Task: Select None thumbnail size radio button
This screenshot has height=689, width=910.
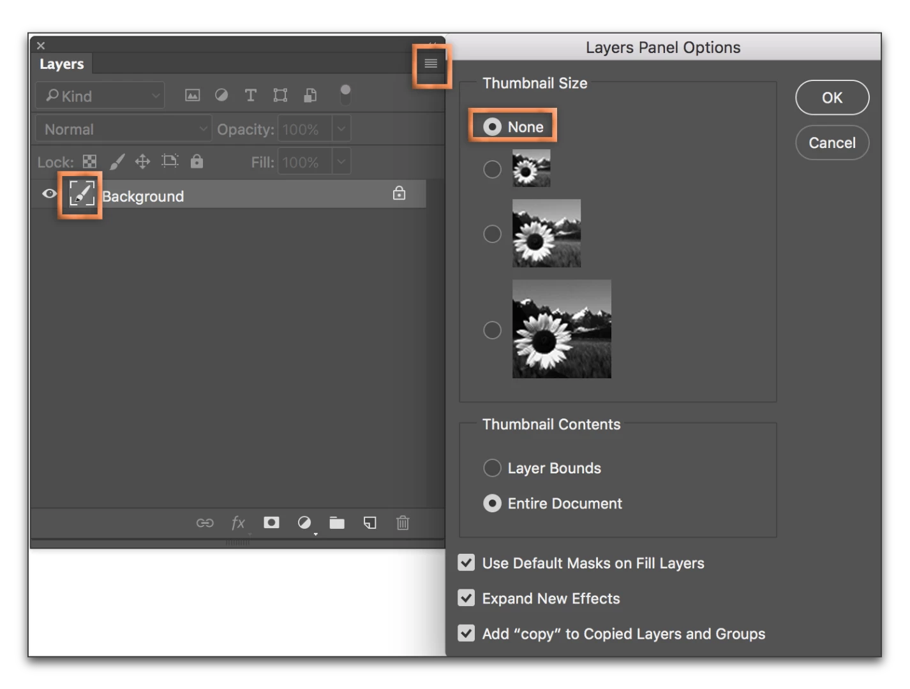Action: [492, 127]
